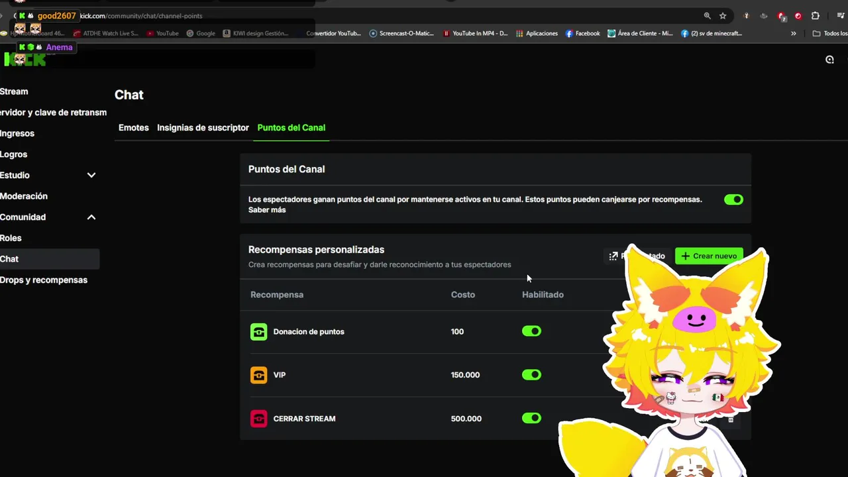Click the Crear nuevo button
The width and height of the screenshot is (848, 477).
(709, 256)
